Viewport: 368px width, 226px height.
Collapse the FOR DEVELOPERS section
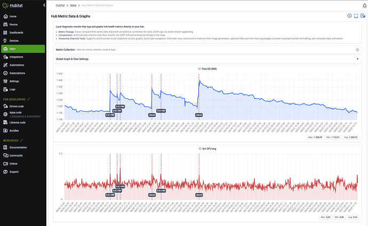click(x=29, y=99)
